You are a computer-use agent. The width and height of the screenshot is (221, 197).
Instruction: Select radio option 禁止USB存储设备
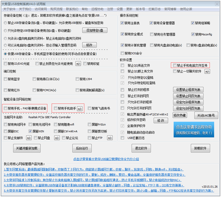(6, 23)
